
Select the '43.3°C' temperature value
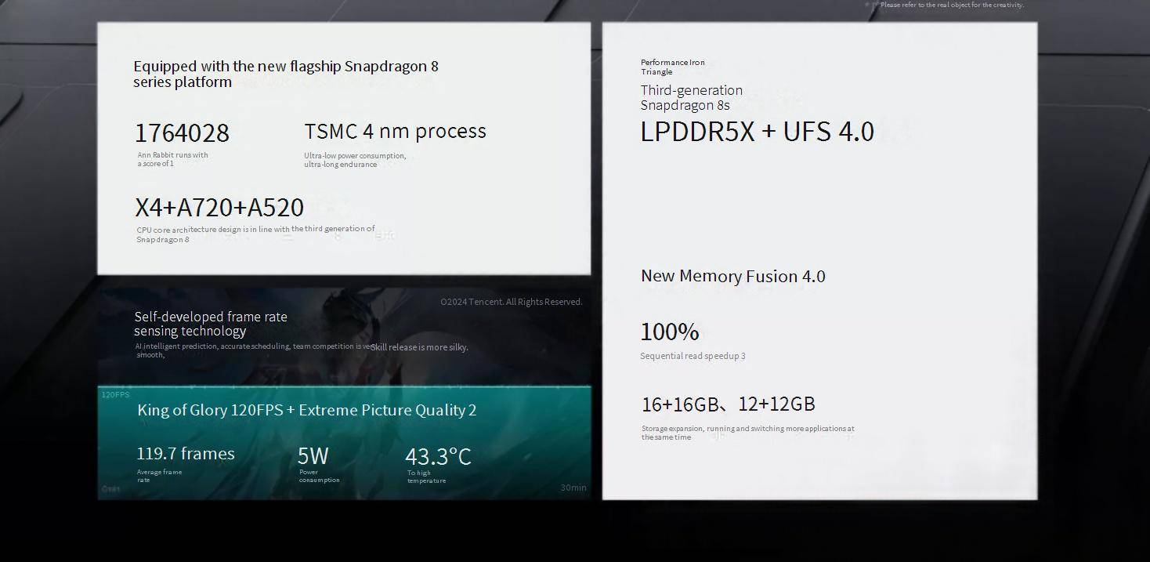(x=439, y=456)
